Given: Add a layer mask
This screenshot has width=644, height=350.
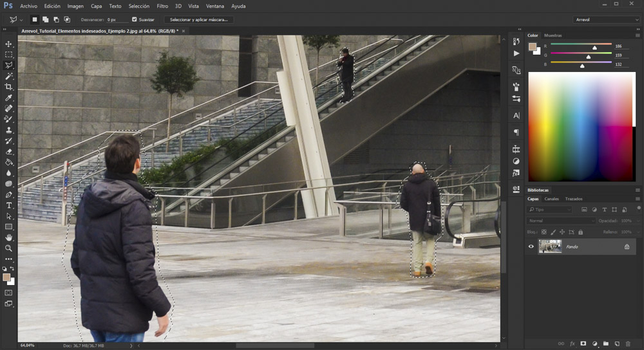Looking at the screenshot, I should click(583, 344).
